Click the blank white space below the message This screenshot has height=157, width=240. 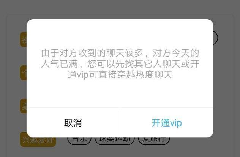(120, 93)
